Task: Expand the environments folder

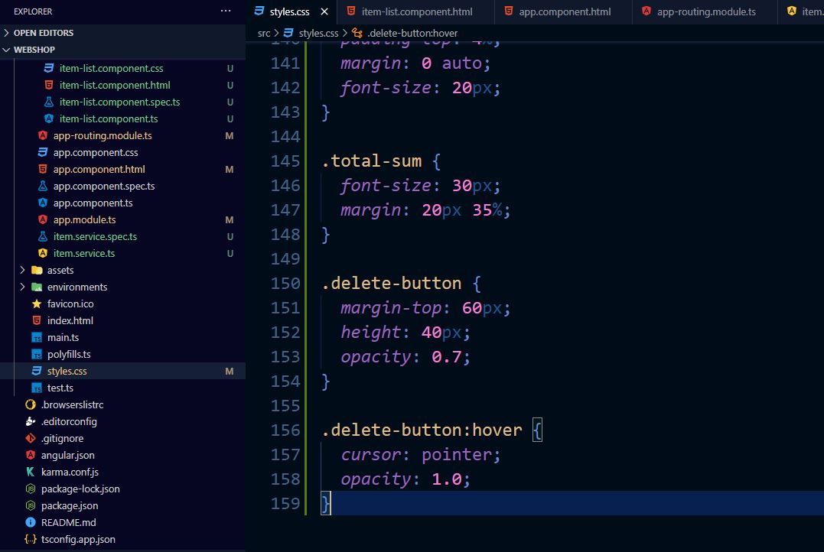Action: 22,287
